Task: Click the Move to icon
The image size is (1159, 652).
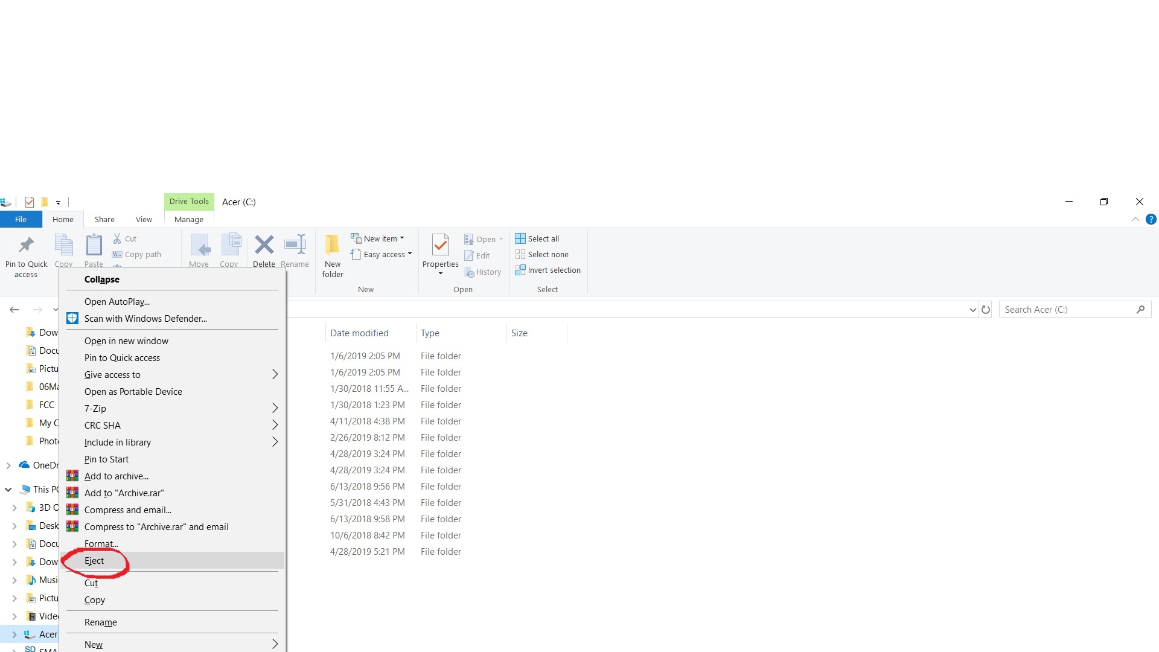Action: pos(199,249)
